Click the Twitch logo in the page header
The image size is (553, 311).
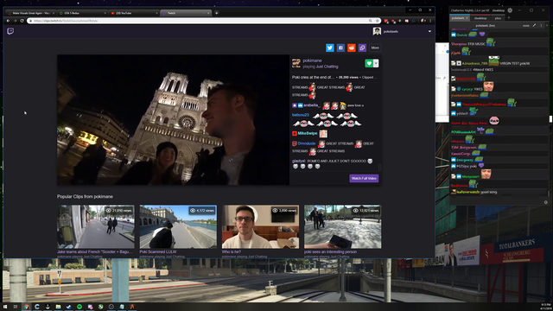coord(10,31)
